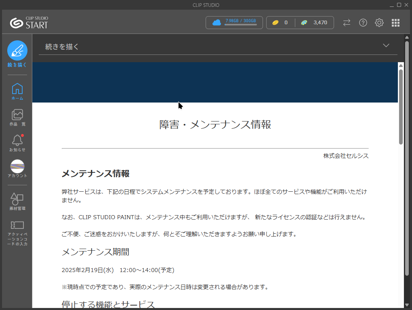Open the help question mark icon
The height and width of the screenshot is (310, 412).
point(363,23)
